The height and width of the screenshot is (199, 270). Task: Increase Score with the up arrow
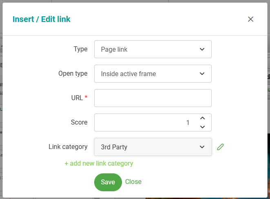pos(202,118)
